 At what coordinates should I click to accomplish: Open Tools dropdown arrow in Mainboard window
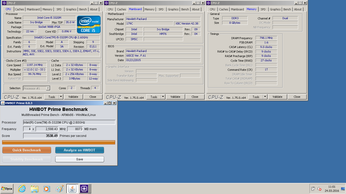163,97
